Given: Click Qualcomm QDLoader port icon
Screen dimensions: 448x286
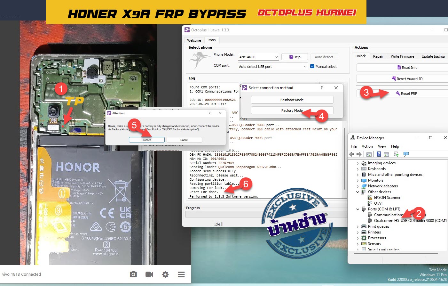Looking at the screenshot, I should (370, 221).
